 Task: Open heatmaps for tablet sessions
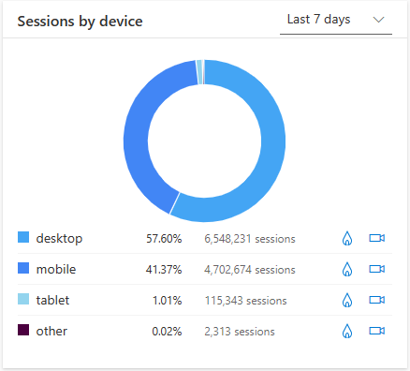click(347, 300)
